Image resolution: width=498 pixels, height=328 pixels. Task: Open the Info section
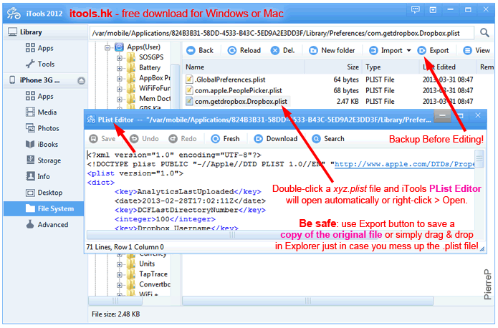(x=38, y=176)
